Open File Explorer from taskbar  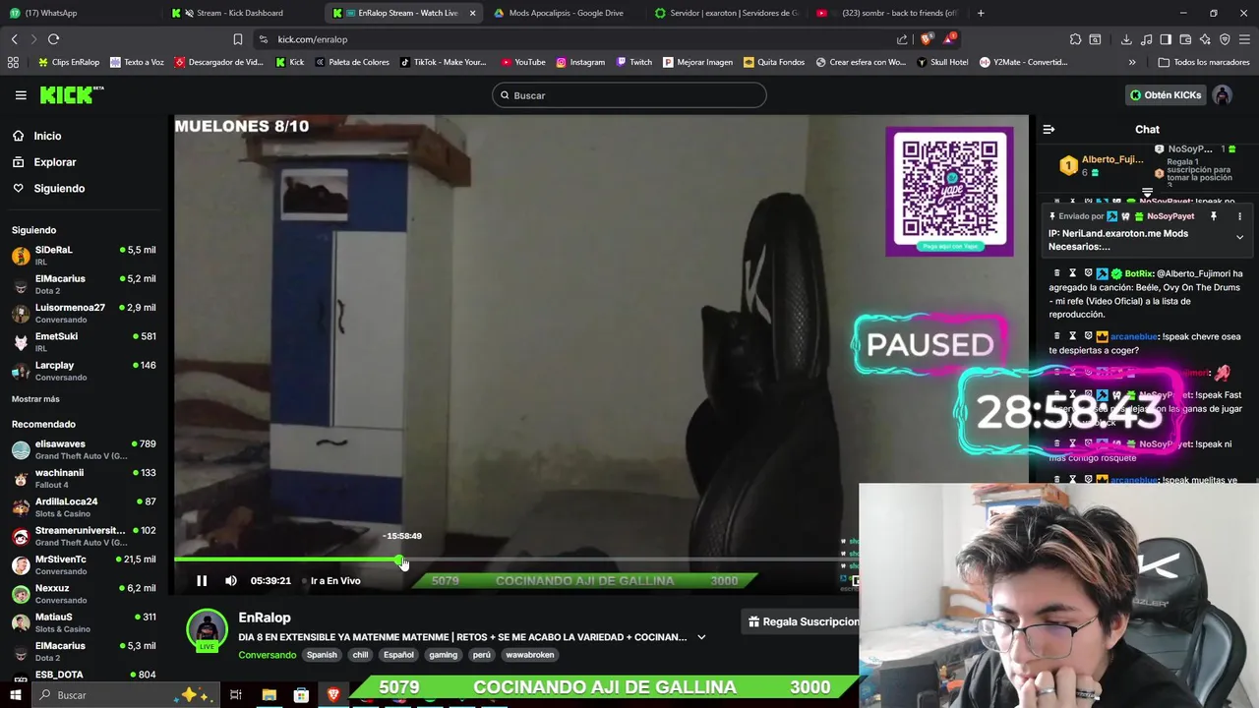269,695
